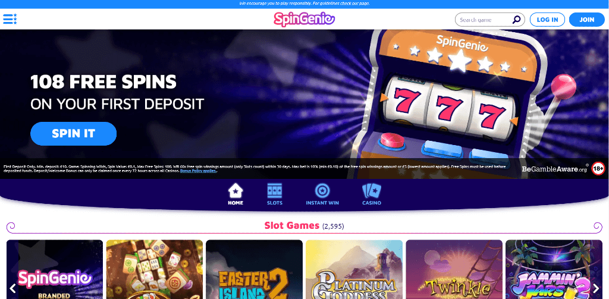The height and width of the screenshot is (299, 609).
Task: Open Easter Island 2 game thumbnail
Action: coord(254,269)
